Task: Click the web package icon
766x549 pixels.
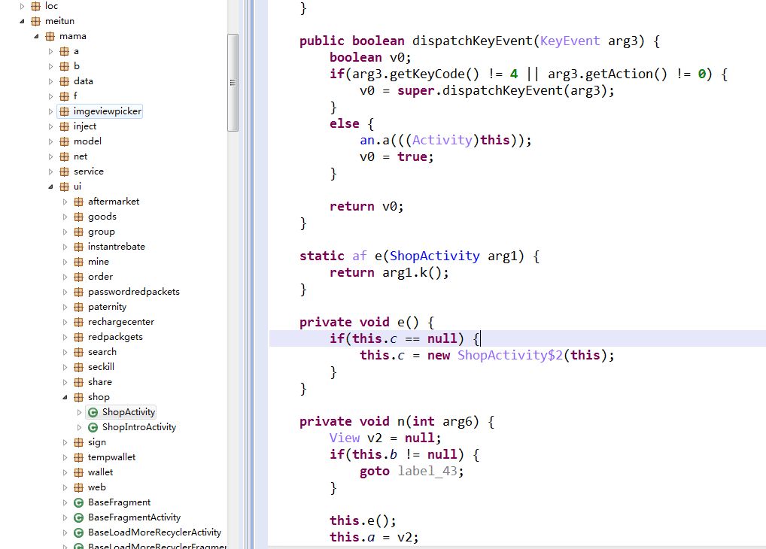Action: [x=78, y=487]
